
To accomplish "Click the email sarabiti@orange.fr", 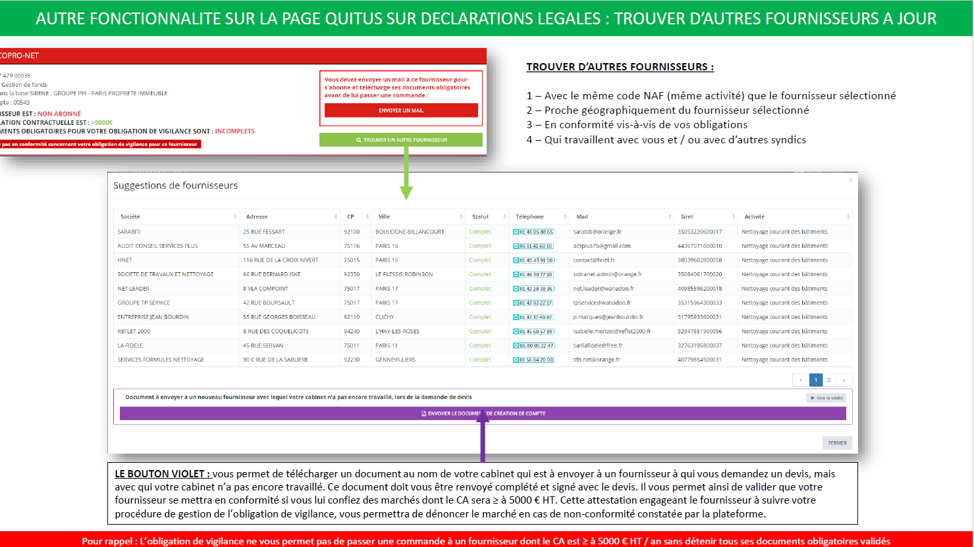I will click(597, 231).
